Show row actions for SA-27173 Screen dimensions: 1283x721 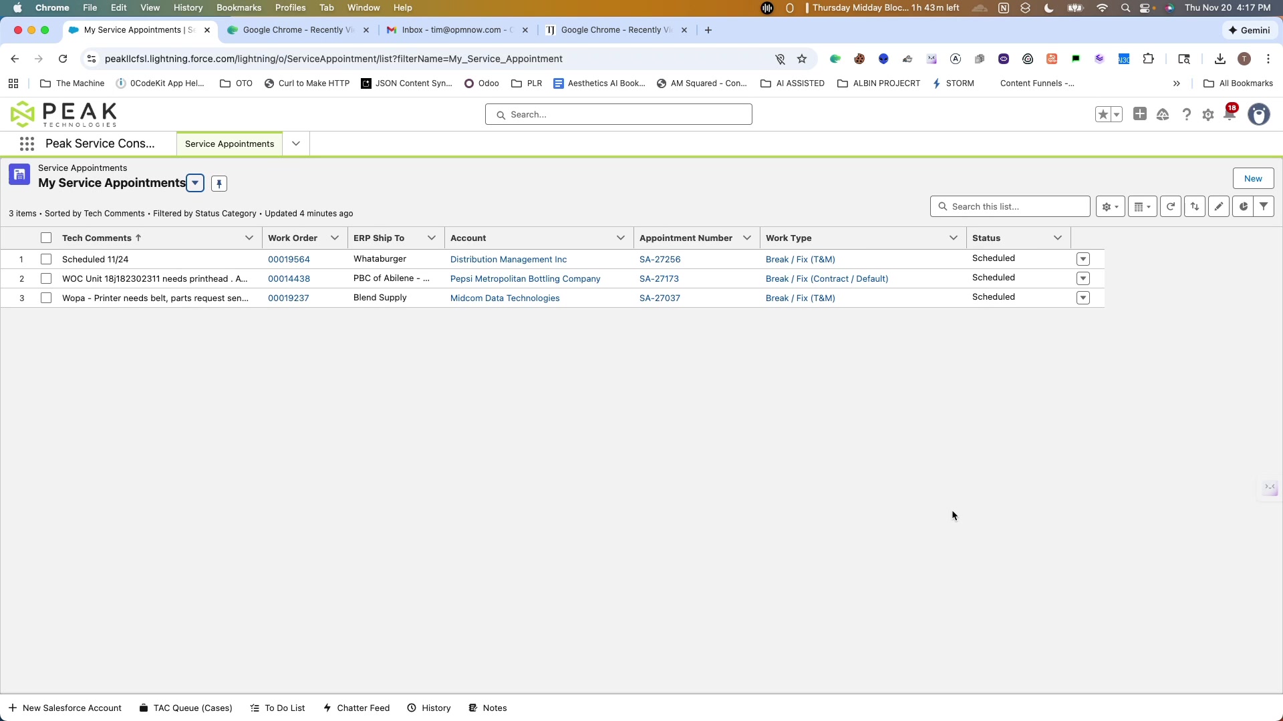[1083, 278]
